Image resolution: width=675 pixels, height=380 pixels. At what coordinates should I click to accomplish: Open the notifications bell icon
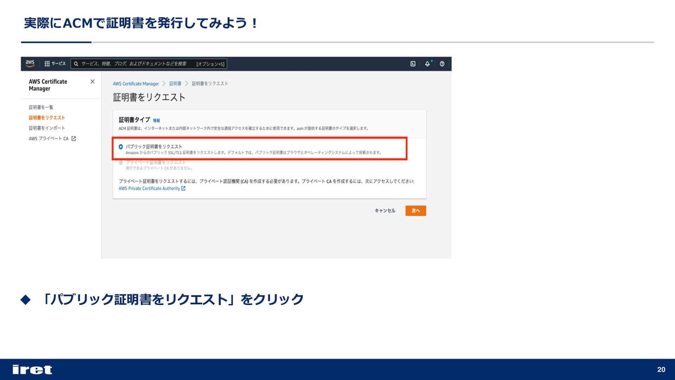[427, 64]
